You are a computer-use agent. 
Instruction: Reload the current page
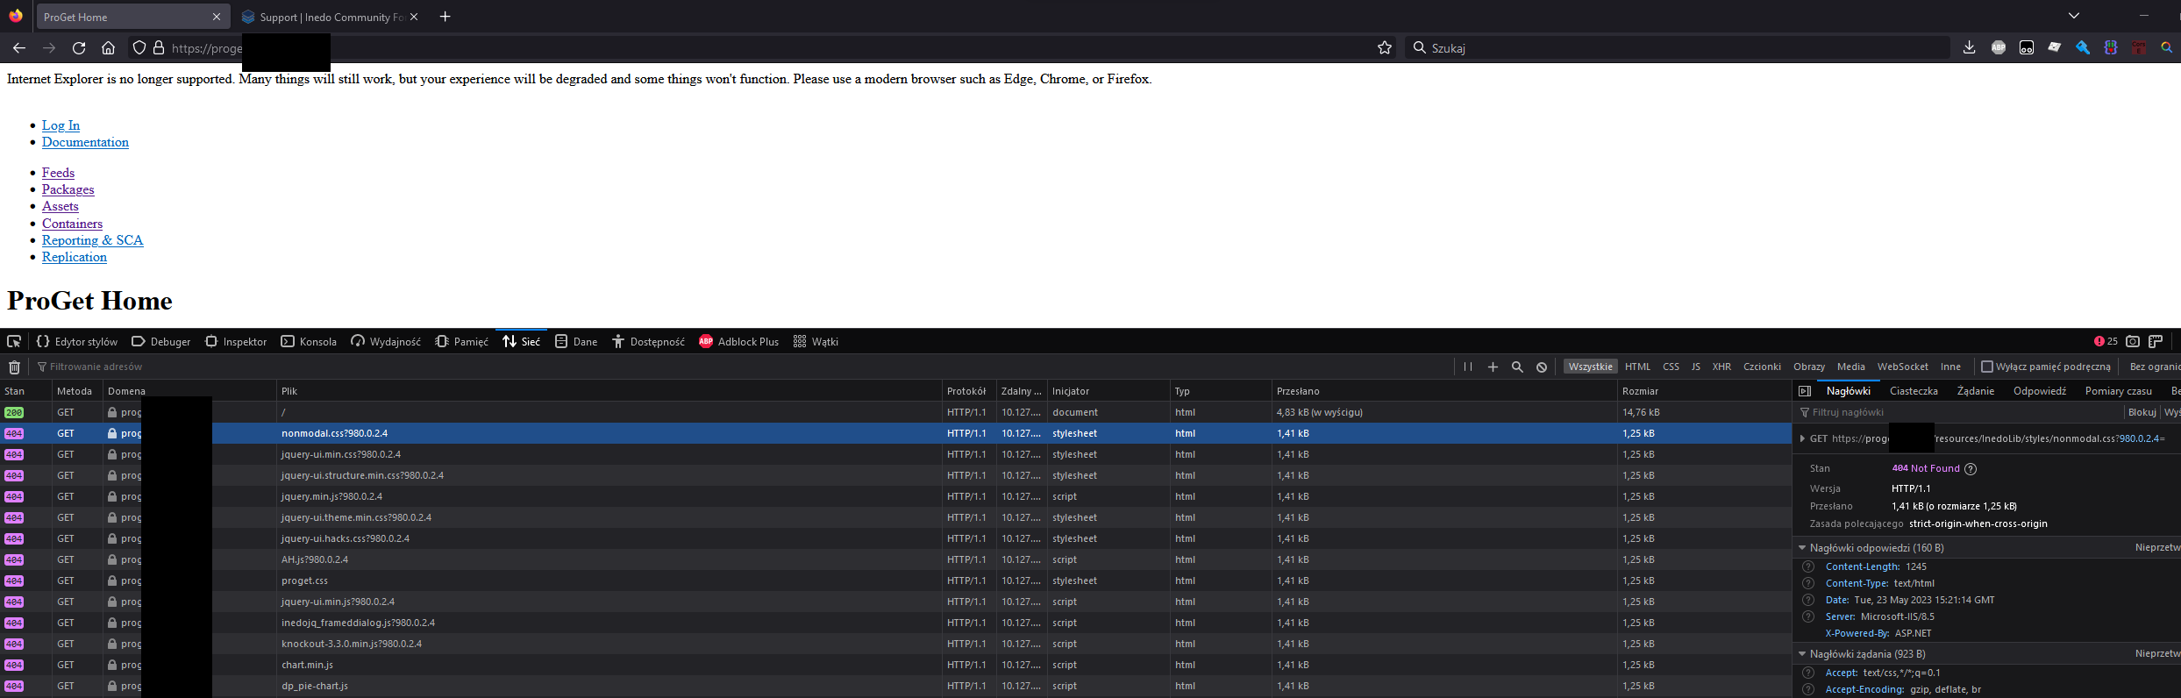click(79, 48)
